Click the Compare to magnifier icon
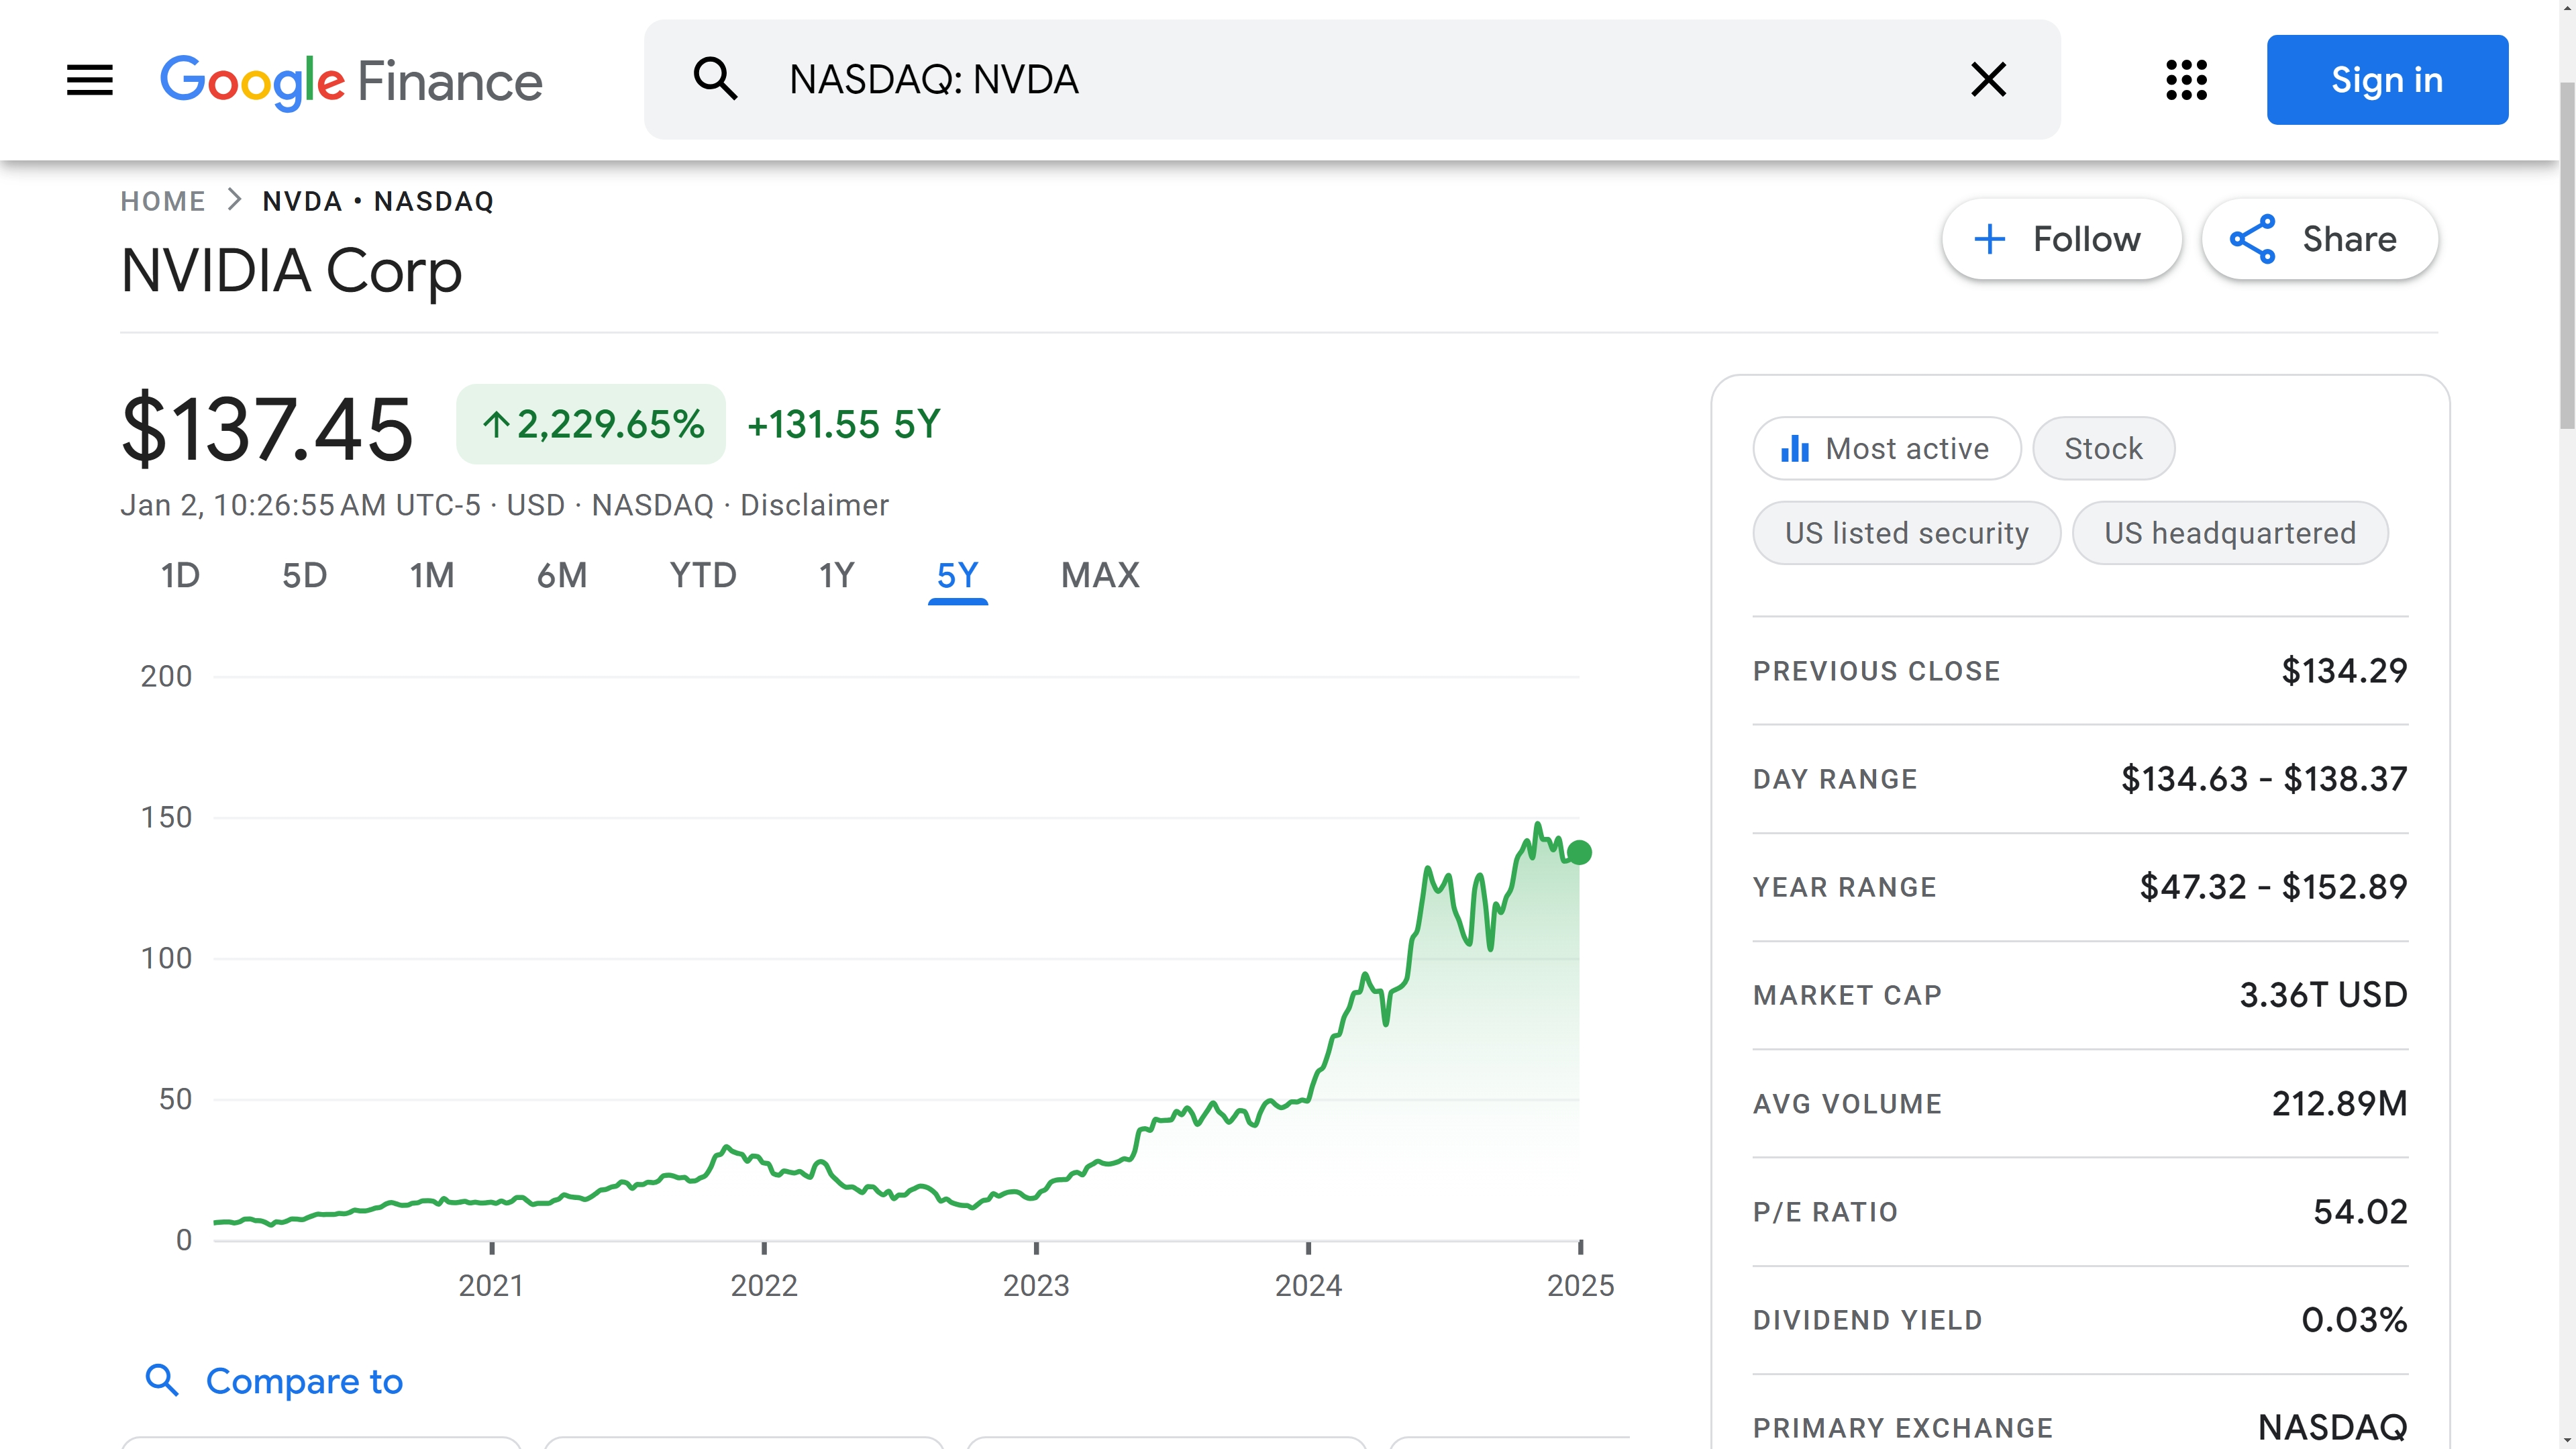 (x=163, y=1381)
